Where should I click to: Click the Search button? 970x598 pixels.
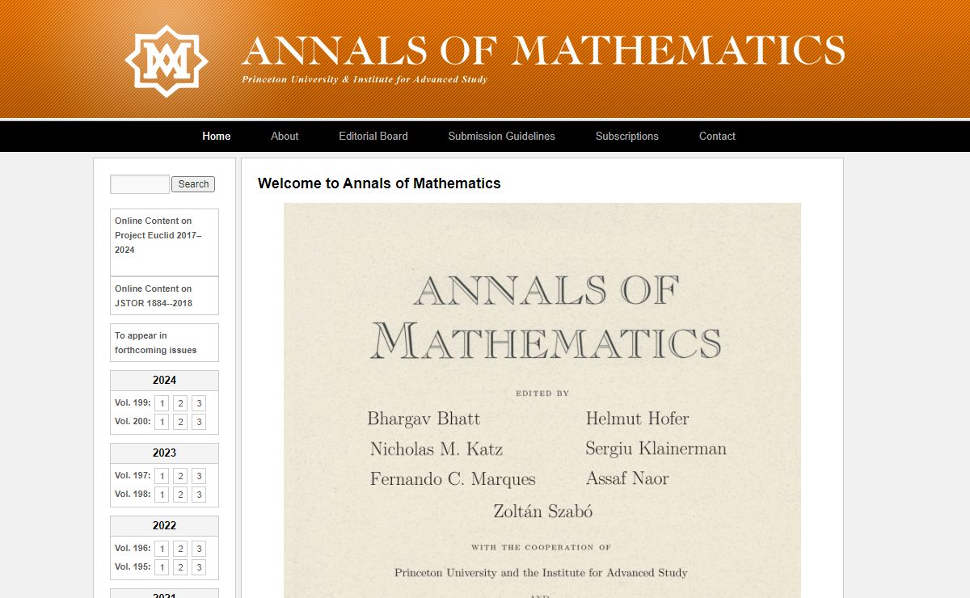tap(193, 184)
